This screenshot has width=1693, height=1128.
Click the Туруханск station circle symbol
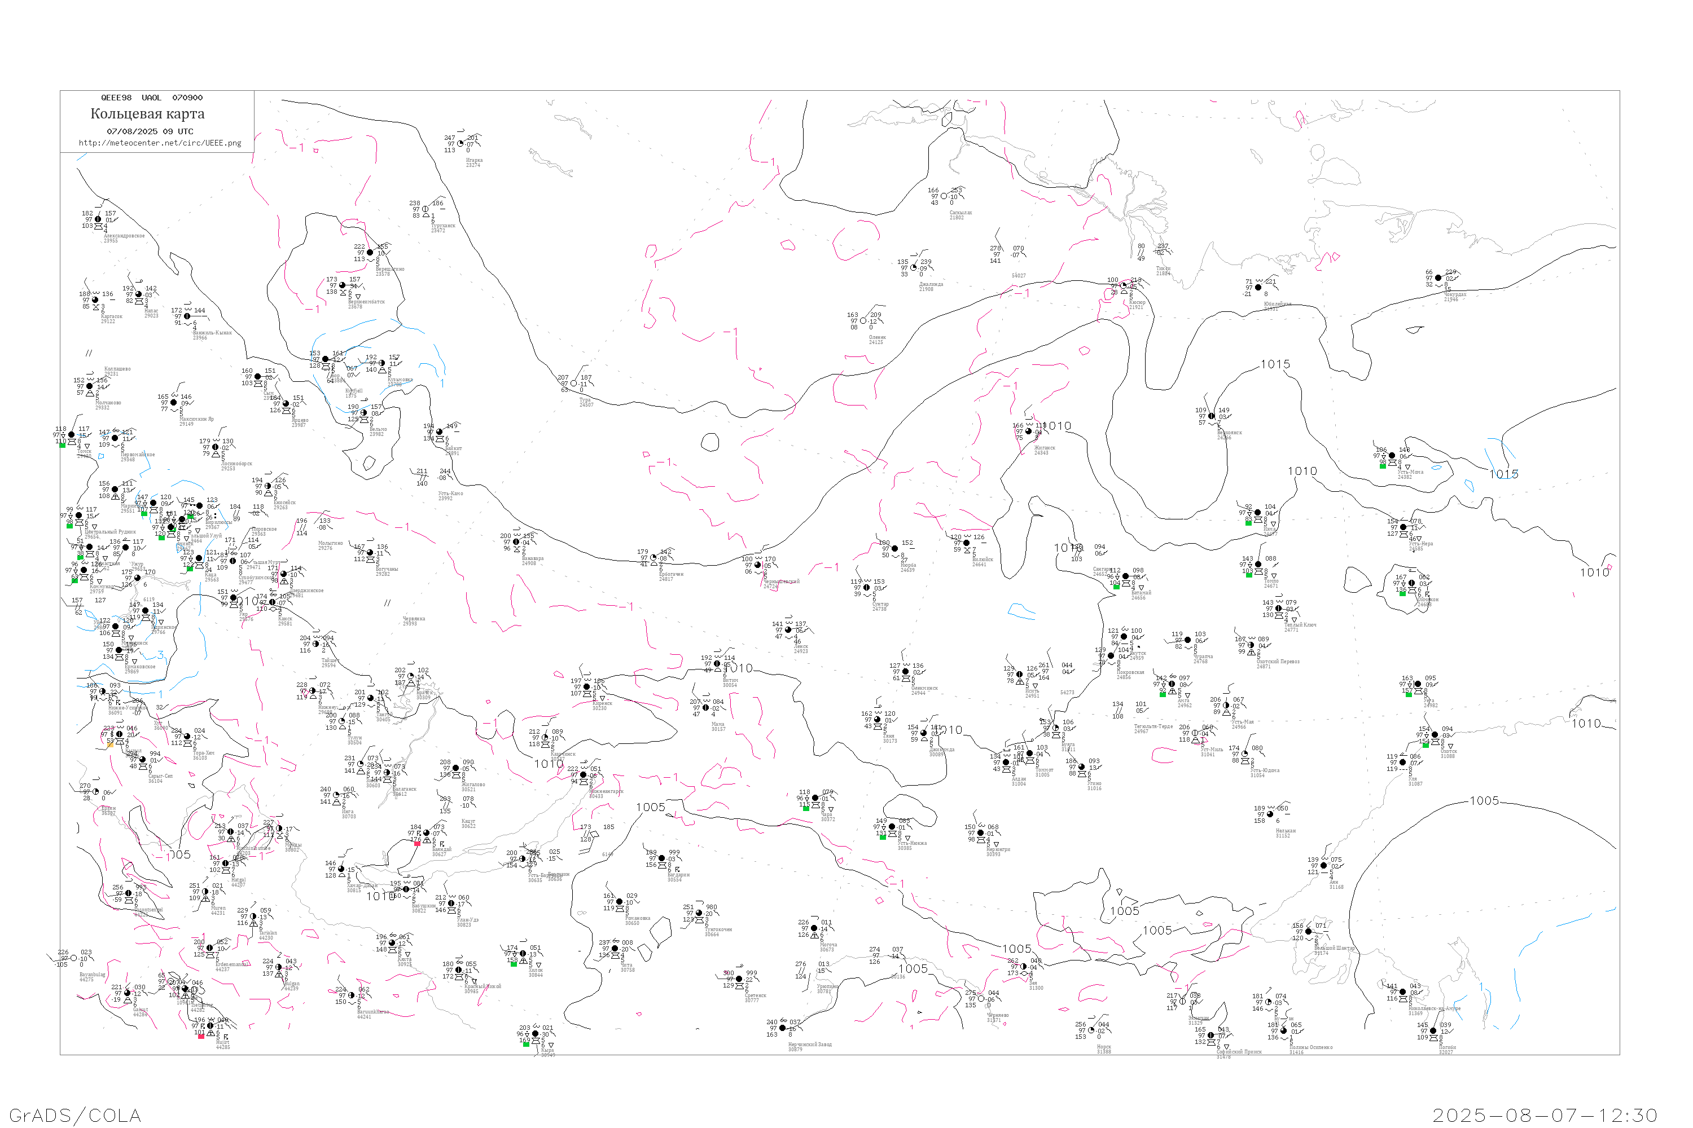click(x=426, y=209)
